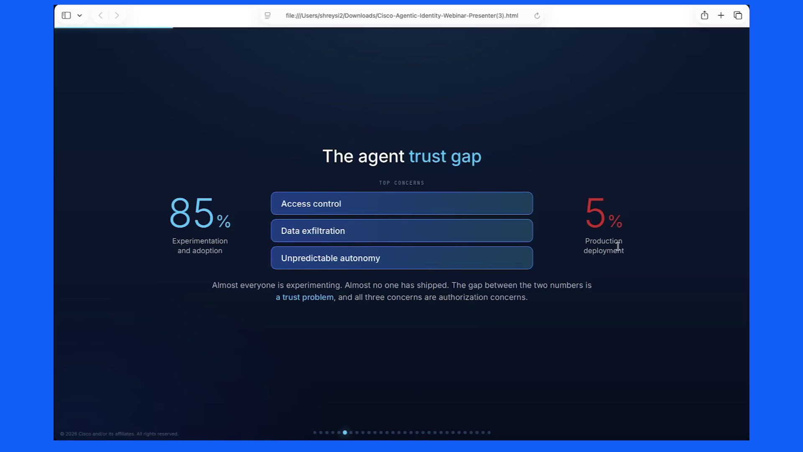Open the tab group dropdown chevron

79,15
